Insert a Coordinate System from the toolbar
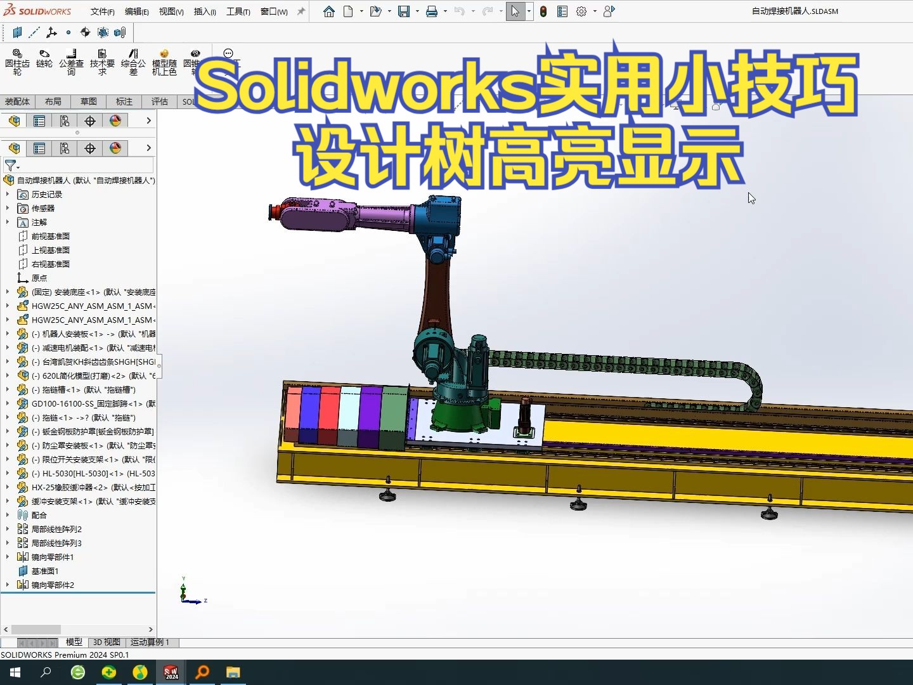Image resolution: width=913 pixels, height=685 pixels. coord(51,32)
